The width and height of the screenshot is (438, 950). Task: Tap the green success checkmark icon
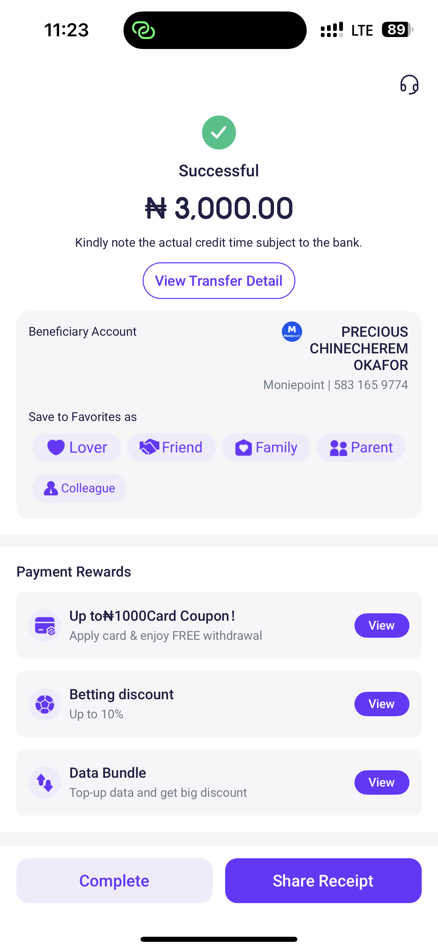[x=219, y=133]
